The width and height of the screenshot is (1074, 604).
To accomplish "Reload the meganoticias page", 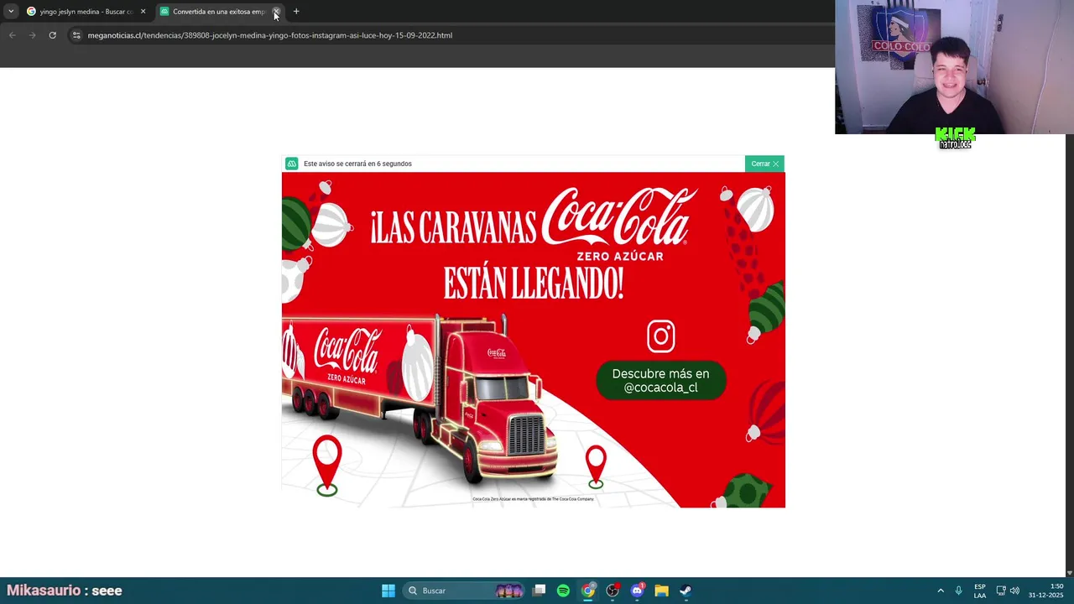I will [x=52, y=35].
